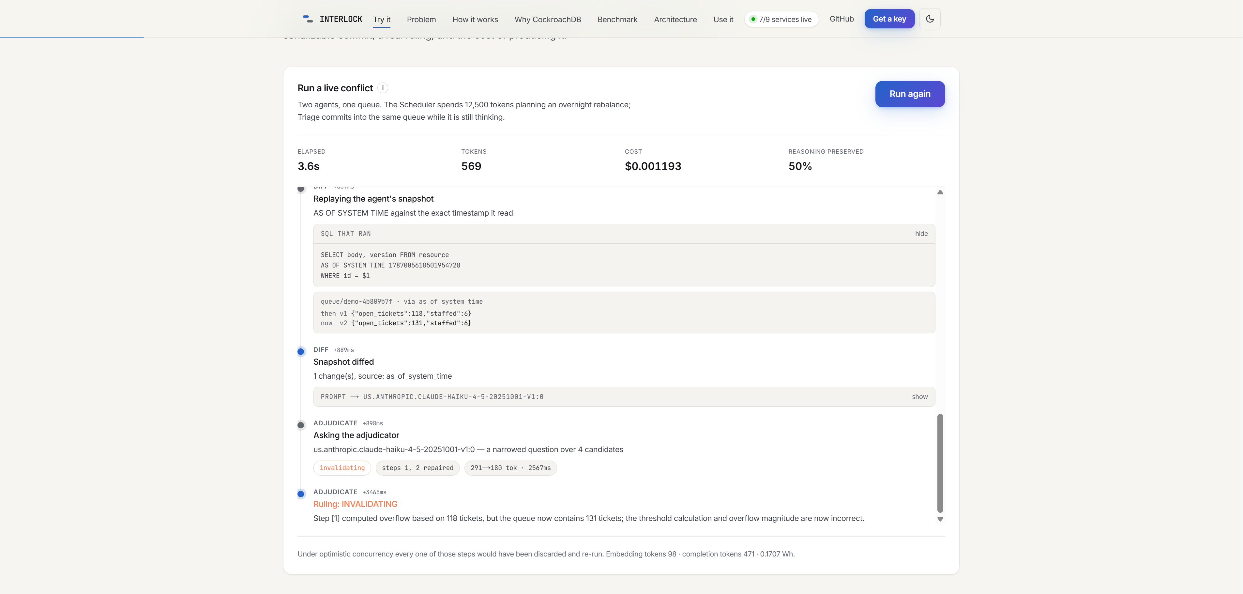
Task: Click the event log scrollbar thumb
Action: 940,463
